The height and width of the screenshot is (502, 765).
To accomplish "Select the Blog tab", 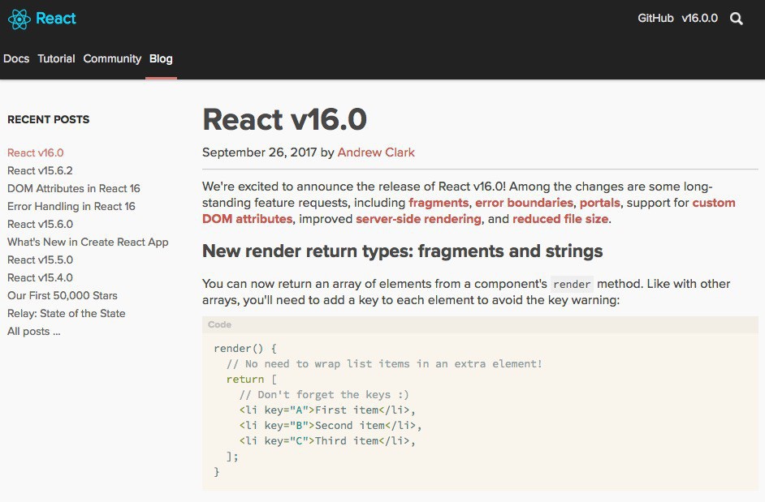I will [x=161, y=58].
